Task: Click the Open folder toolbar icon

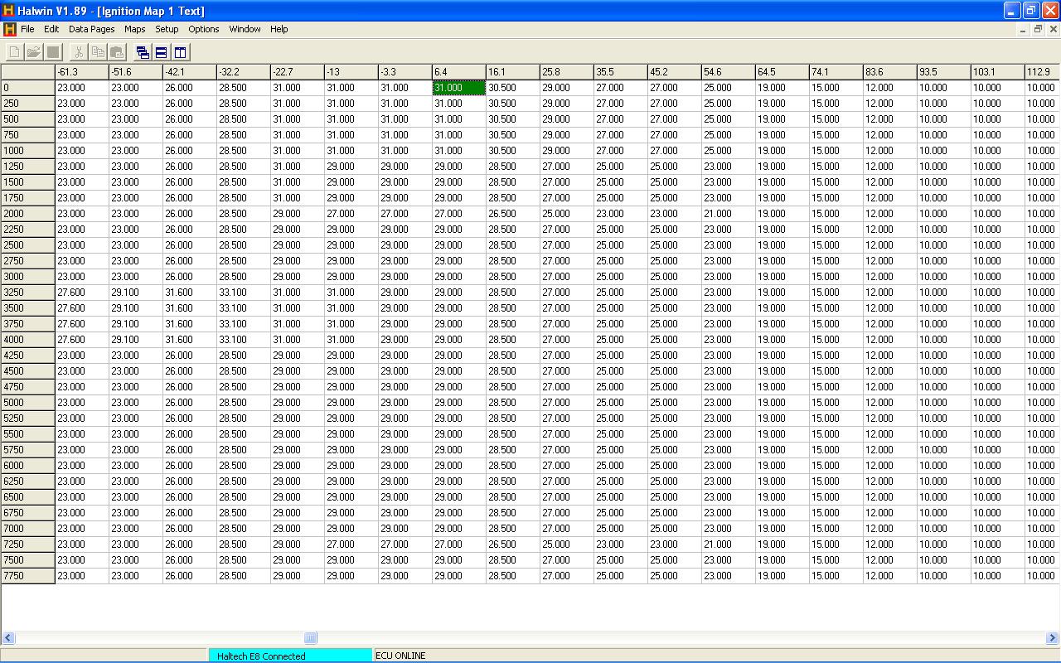Action: (x=33, y=52)
